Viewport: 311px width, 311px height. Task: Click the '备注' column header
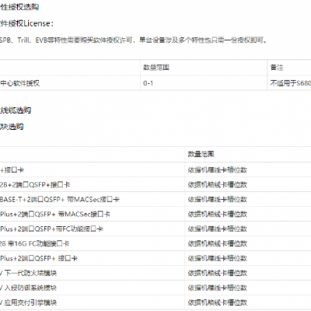[277, 68]
